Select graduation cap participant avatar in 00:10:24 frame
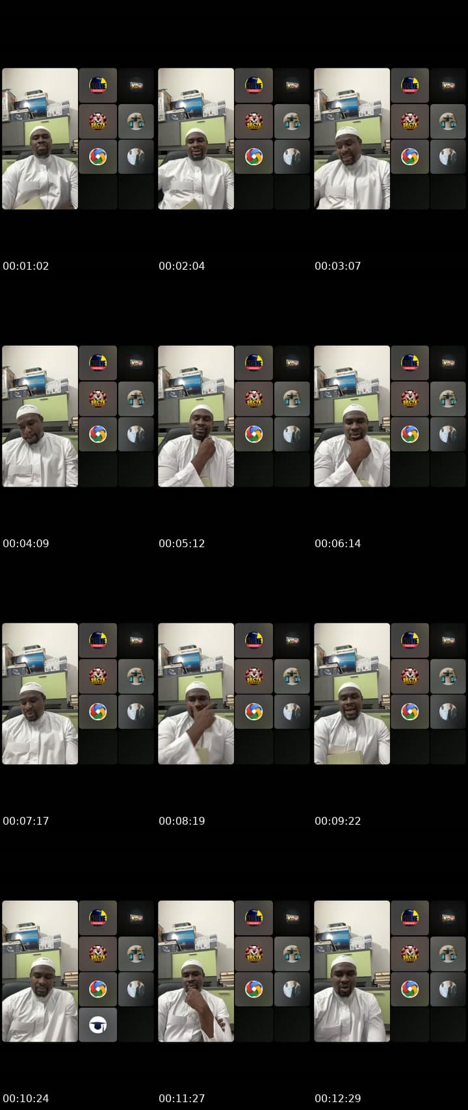The height and width of the screenshot is (1110, 468). 98,1025
